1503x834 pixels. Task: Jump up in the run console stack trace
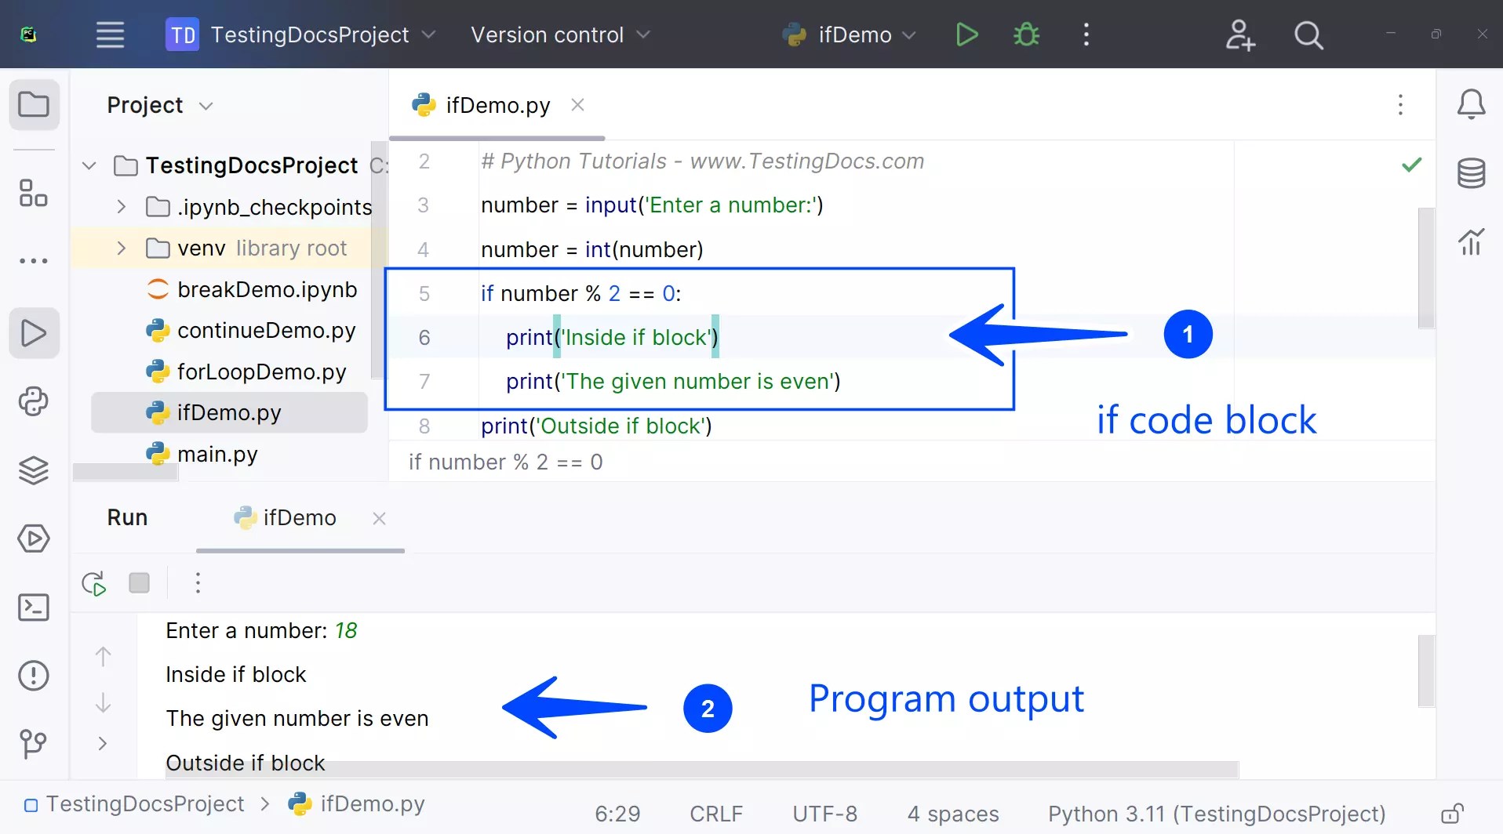pos(103,657)
